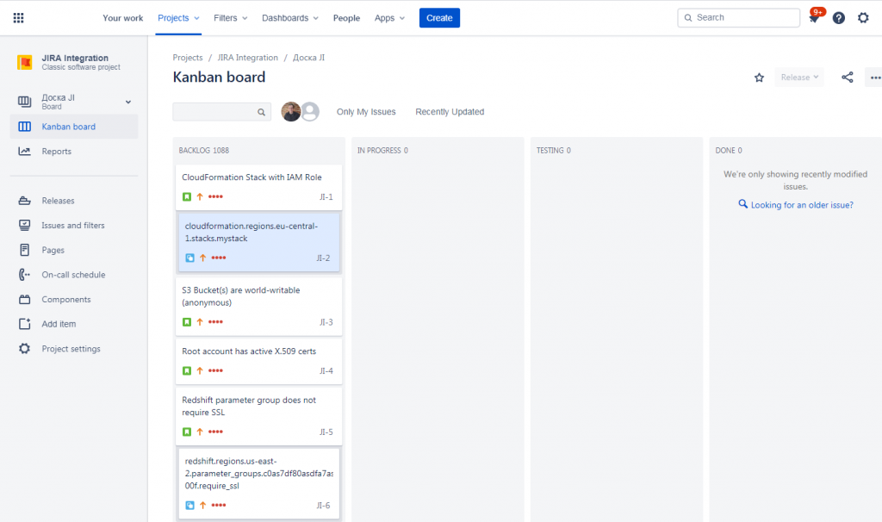Click the Kanban board sidebar icon
Screen dimensions: 882x522
(25, 127)
